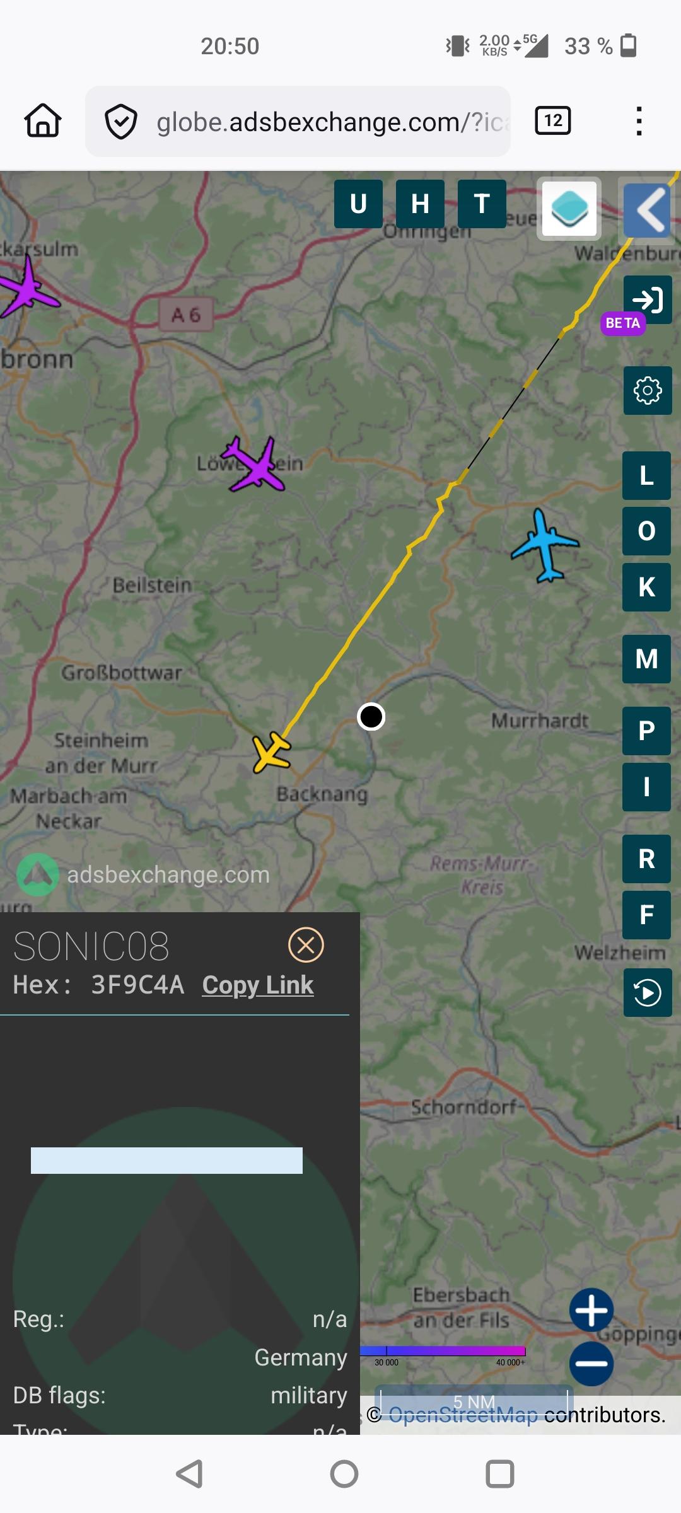Start the history replay icon
681x1513 pixels.
tap(648, 993)
